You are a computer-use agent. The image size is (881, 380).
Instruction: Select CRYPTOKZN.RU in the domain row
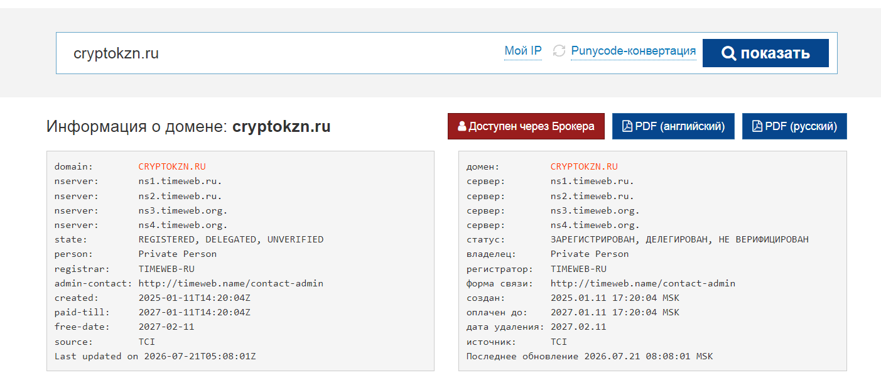172,166
